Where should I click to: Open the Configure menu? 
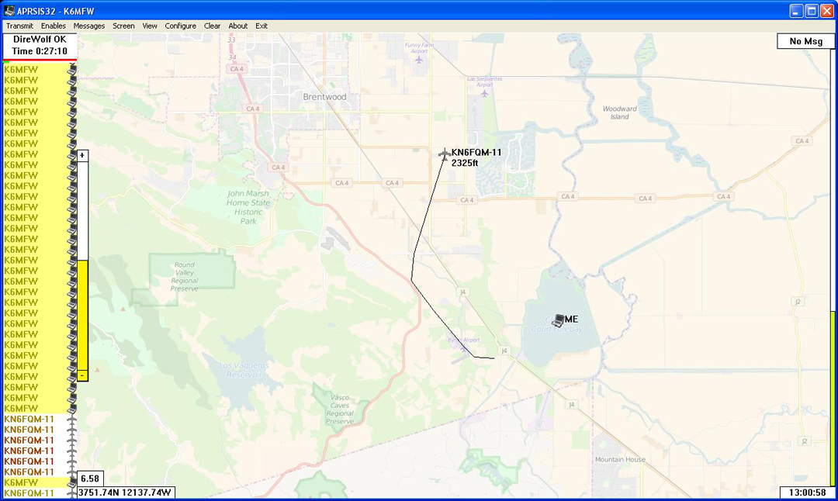(x=180, y=26)
